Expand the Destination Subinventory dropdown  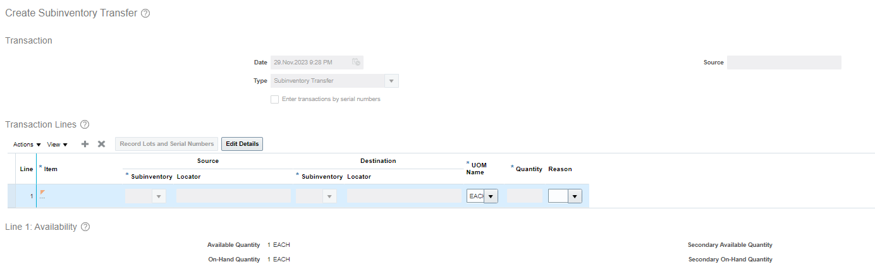pyautogui.click(x=329, y=196)
